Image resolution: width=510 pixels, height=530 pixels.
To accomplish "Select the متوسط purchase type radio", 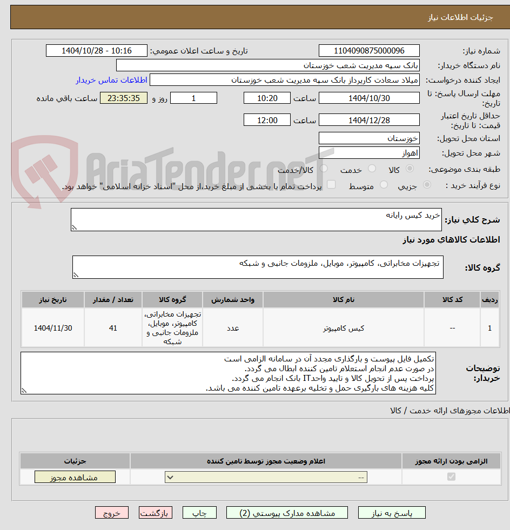I will click(x=384, y=185).
